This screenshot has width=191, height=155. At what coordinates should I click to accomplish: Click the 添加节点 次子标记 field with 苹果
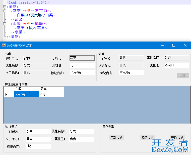click(38, 139)
